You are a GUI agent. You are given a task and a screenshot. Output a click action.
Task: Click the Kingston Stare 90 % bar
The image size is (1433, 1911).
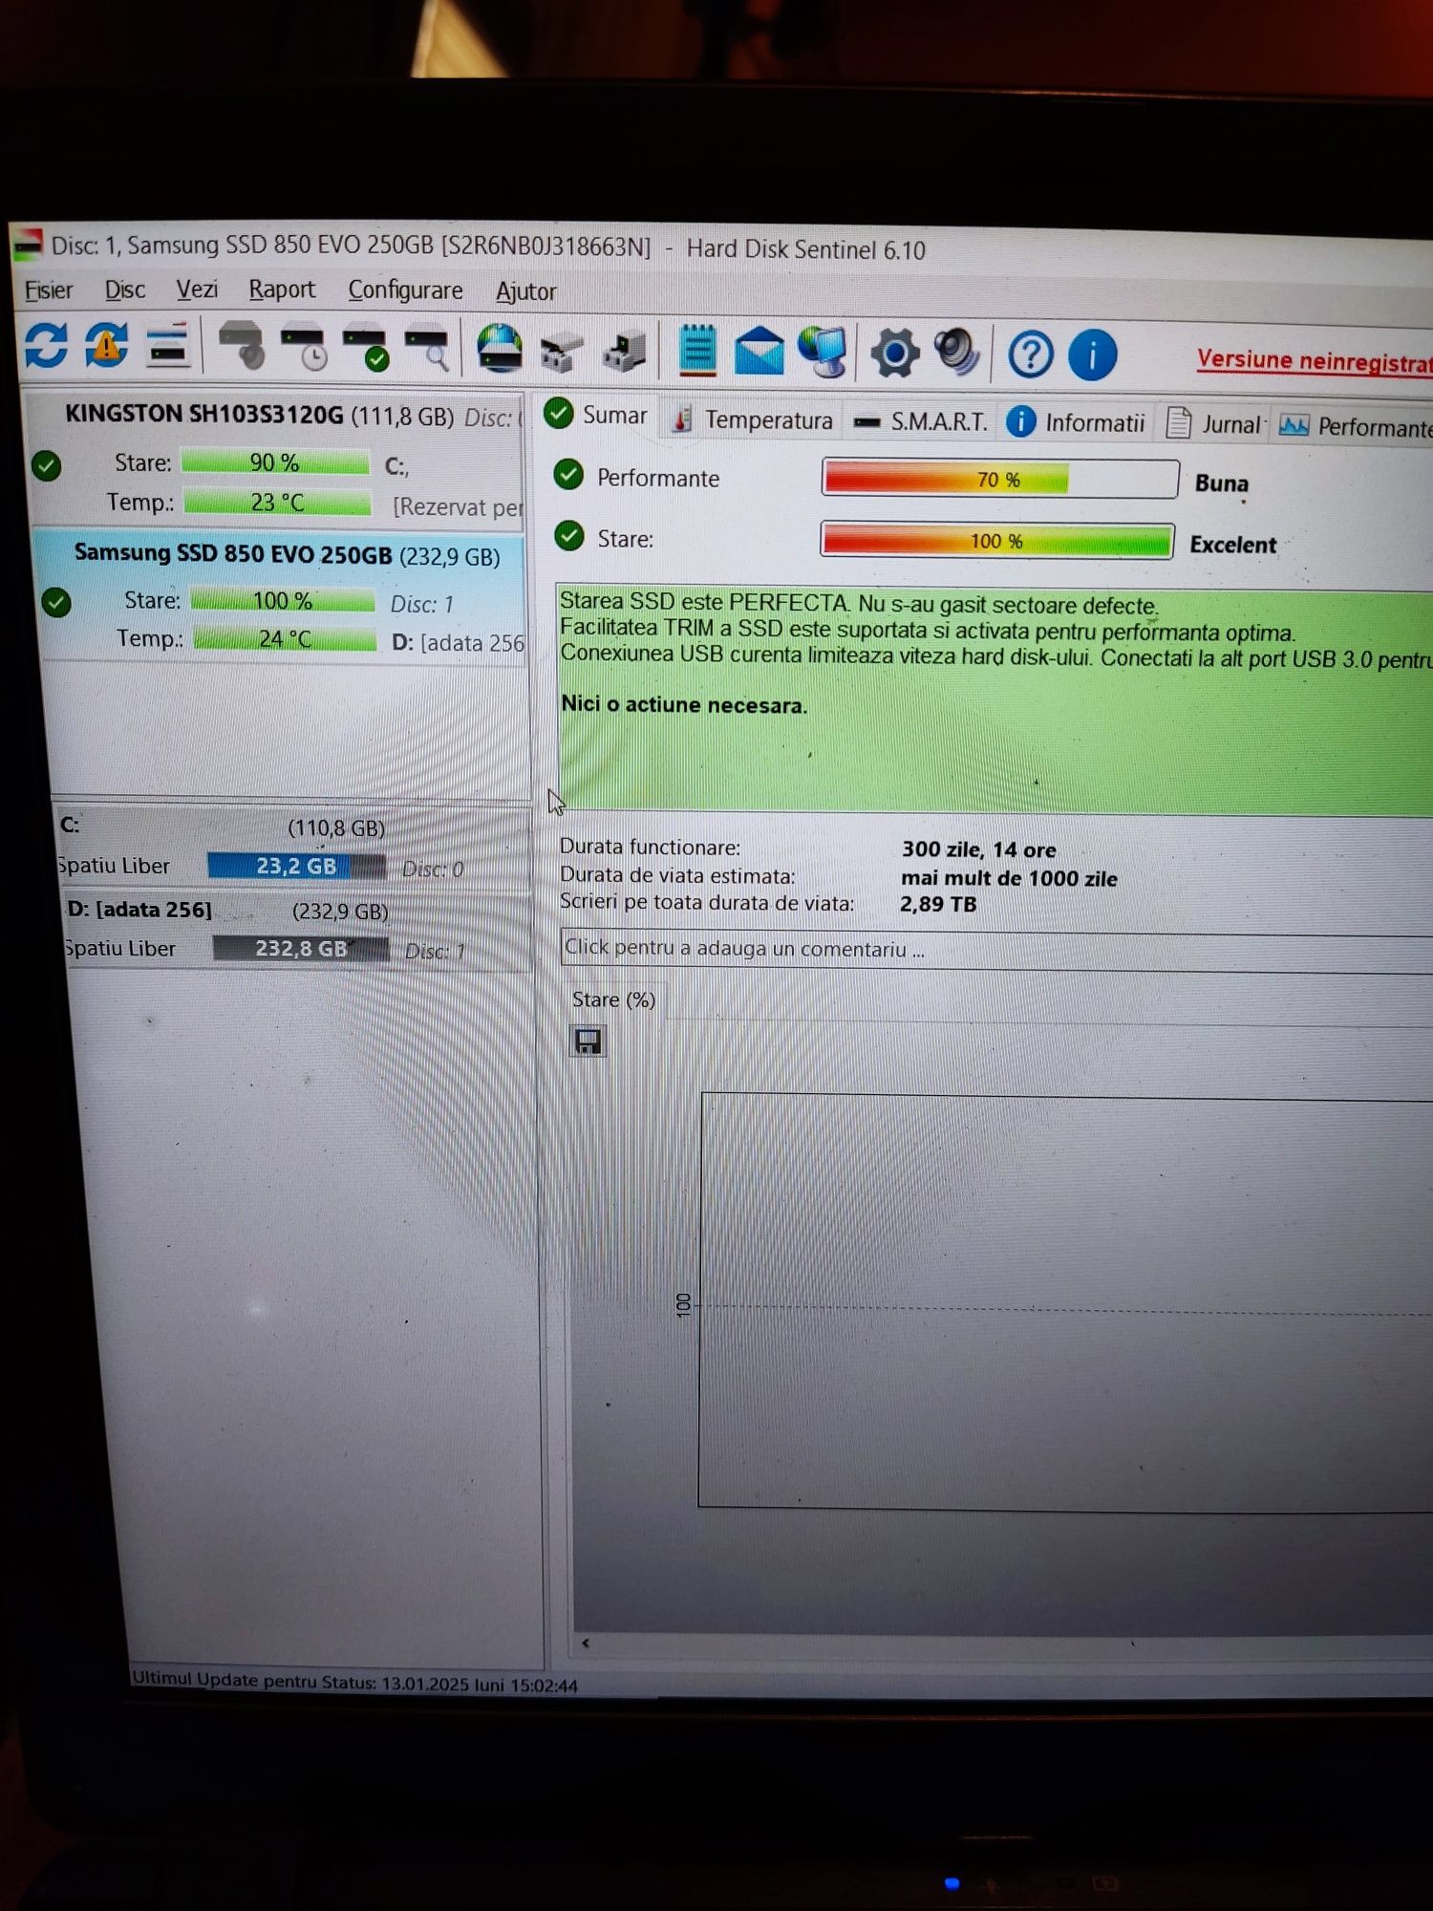[275, 462]
